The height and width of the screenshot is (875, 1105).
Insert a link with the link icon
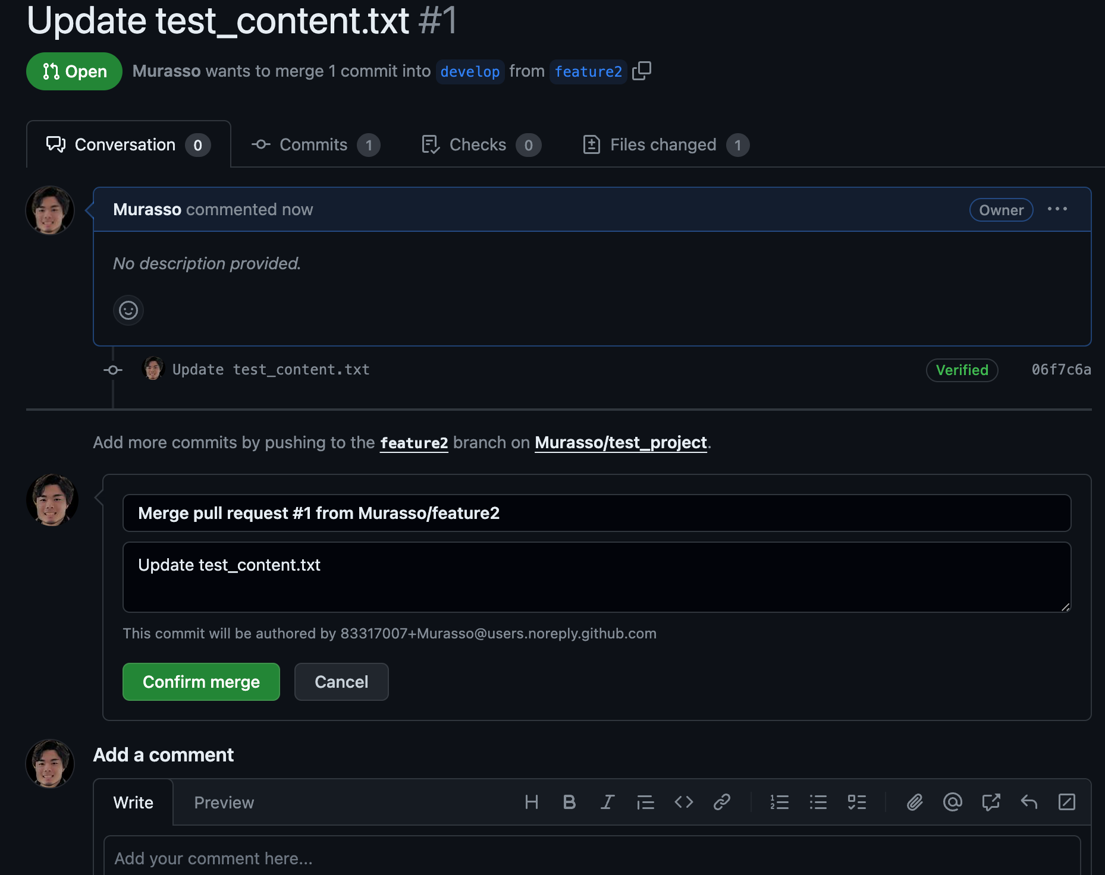[x=722, y=802]
